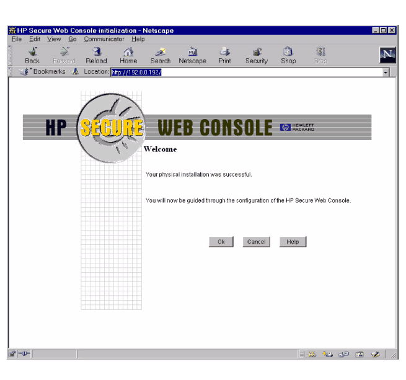Open the View menu
Screen dimensions: 406x380
pyautogui.click(x=54, y=39)
